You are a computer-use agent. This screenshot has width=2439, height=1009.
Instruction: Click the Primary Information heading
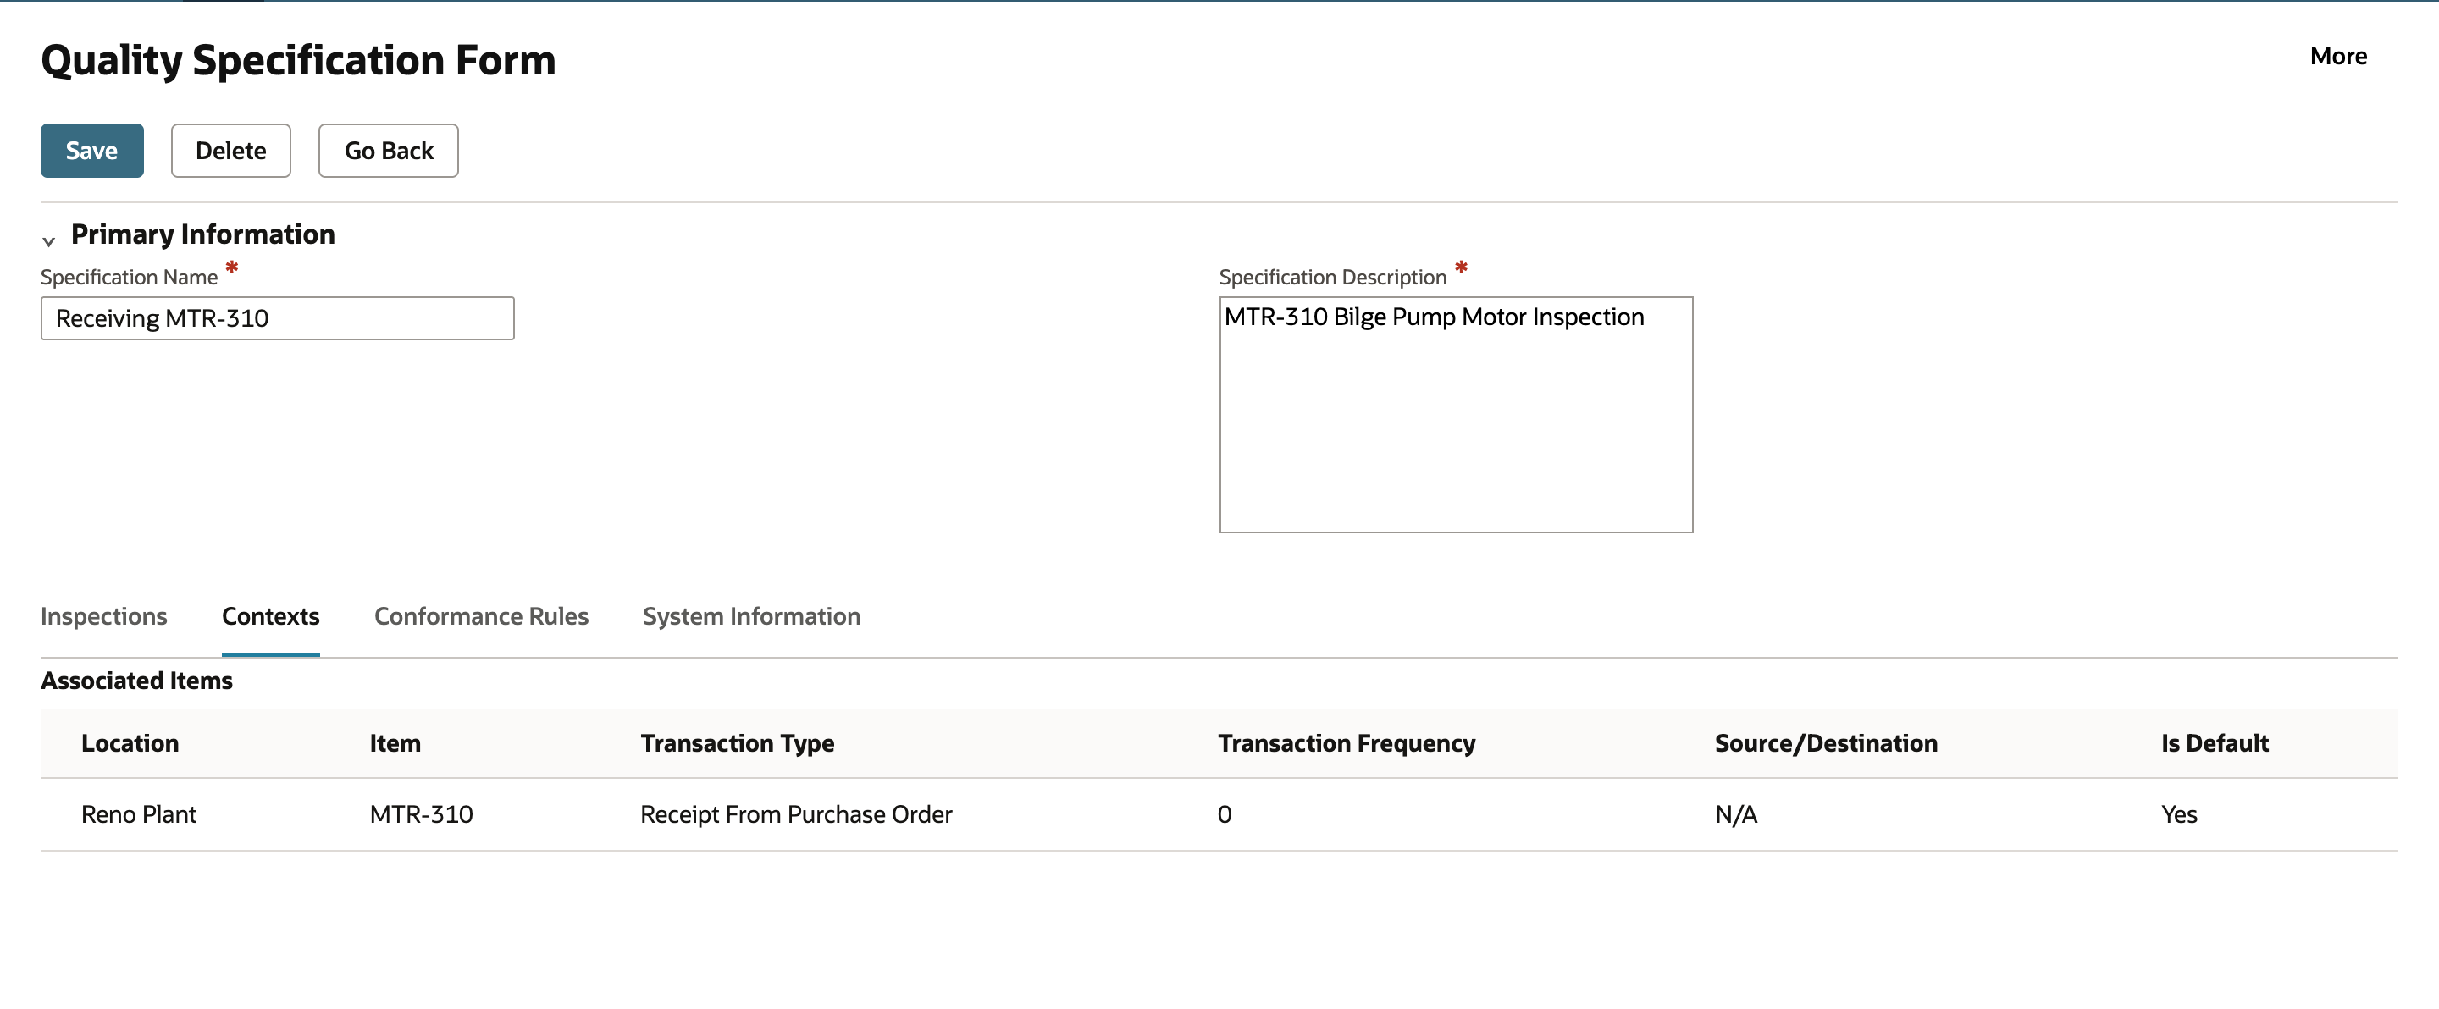(x=202, y=234)
